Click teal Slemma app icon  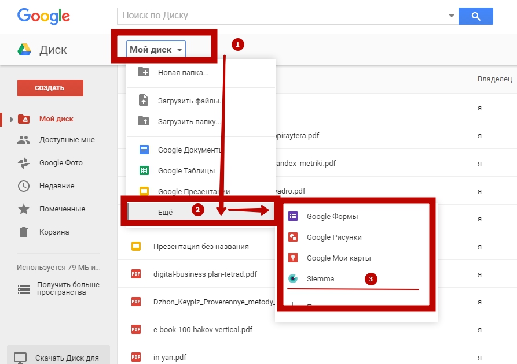click(293, 278)
